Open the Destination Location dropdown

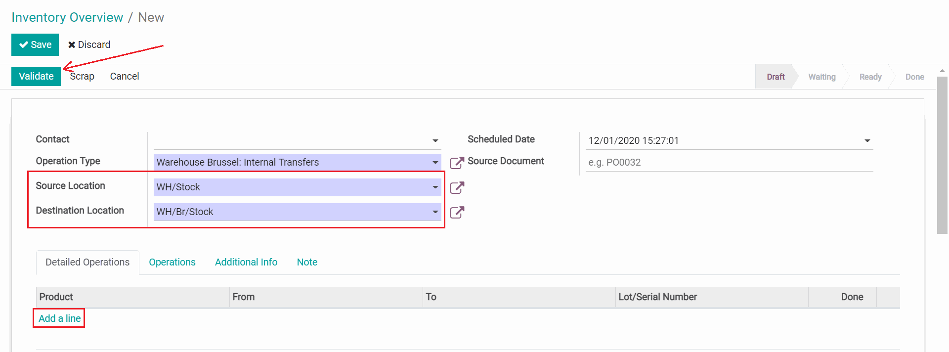click(435, 212)
